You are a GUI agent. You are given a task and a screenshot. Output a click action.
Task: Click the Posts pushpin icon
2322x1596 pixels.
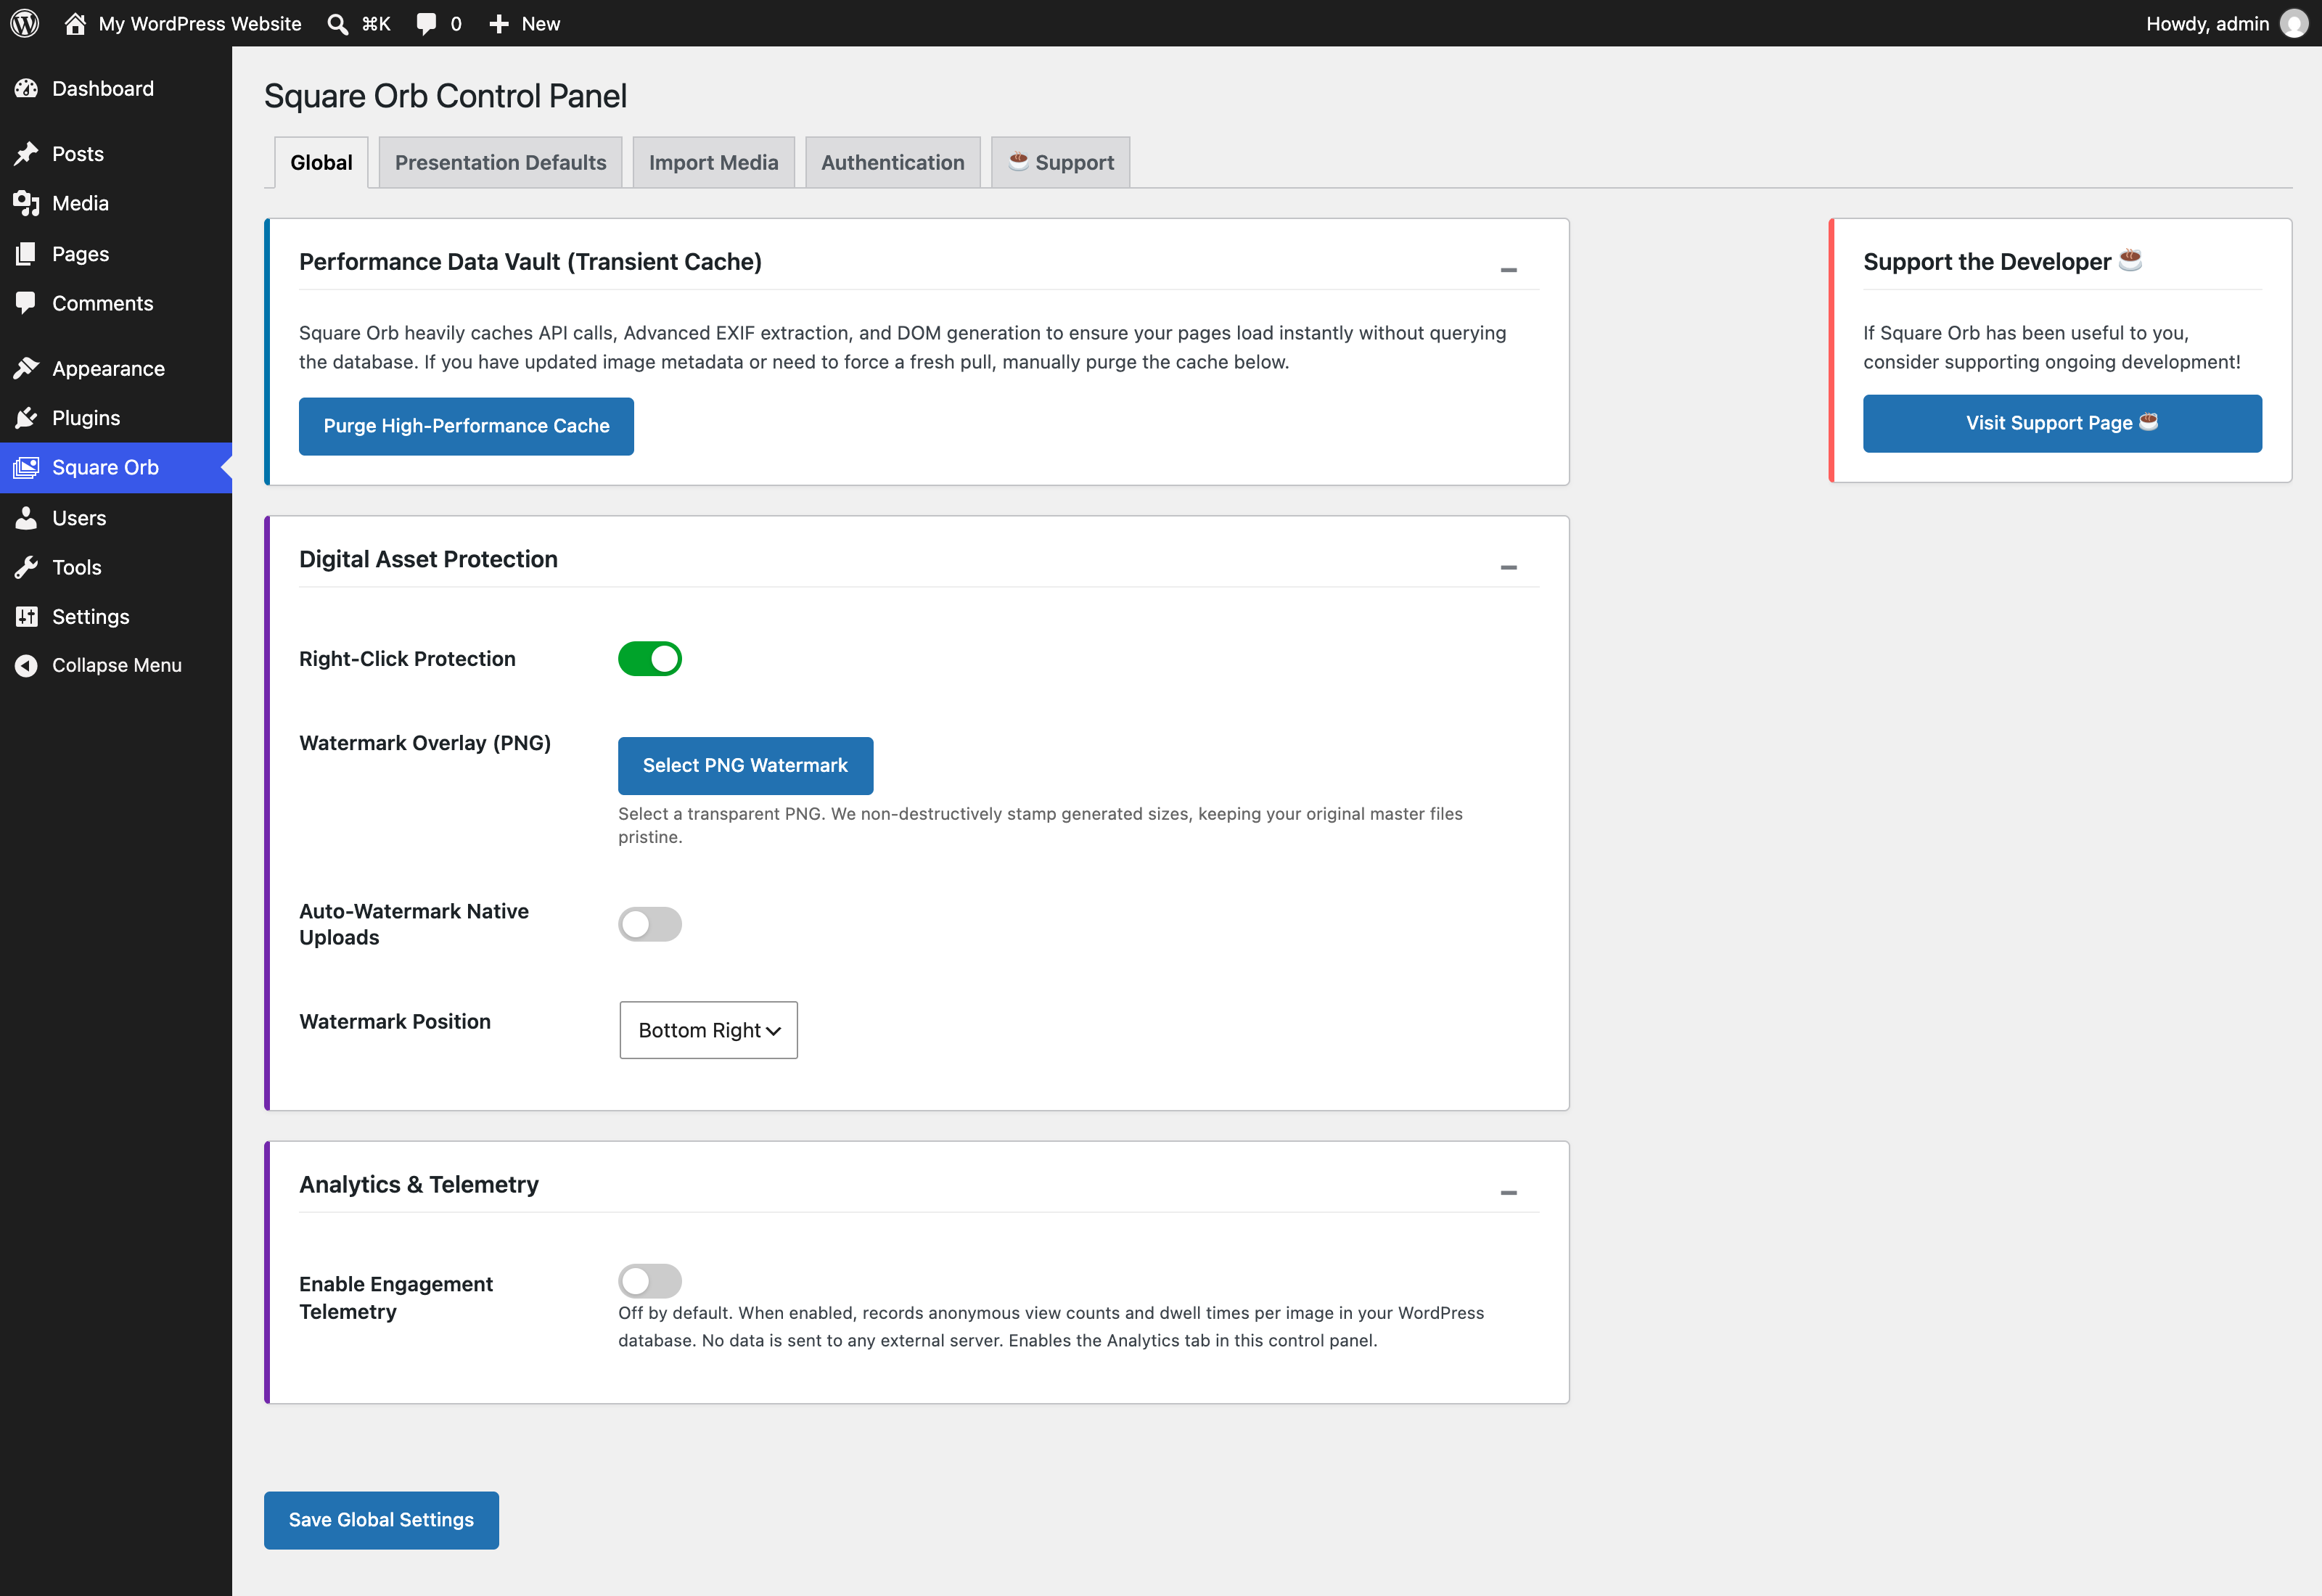26,154
